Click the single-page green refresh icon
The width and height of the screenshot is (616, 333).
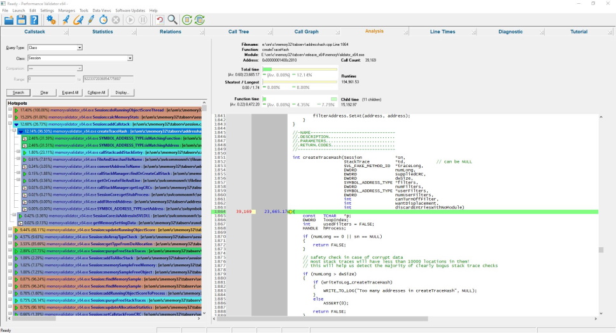[x=187, y=20]
